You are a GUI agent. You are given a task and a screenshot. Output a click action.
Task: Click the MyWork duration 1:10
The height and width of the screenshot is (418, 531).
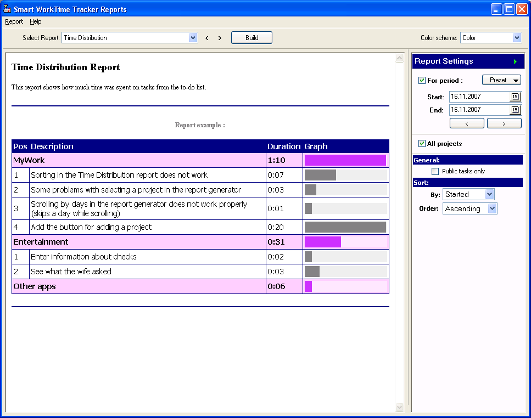277,160
